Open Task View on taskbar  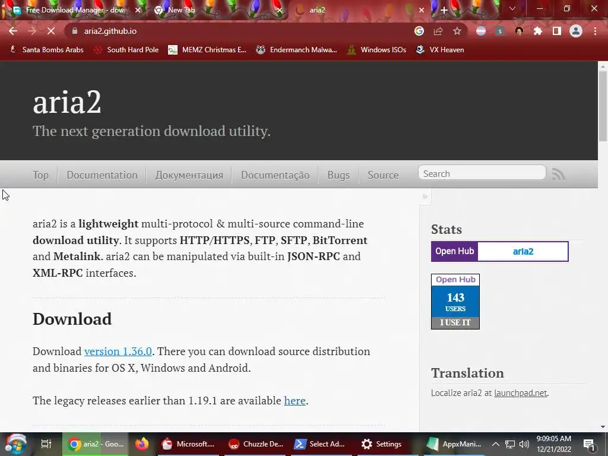tap(46, 444)
